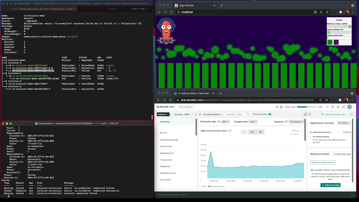Click the share/export icon near time picker
This screenshot has width=359, height=202.
tap(305, 114)
